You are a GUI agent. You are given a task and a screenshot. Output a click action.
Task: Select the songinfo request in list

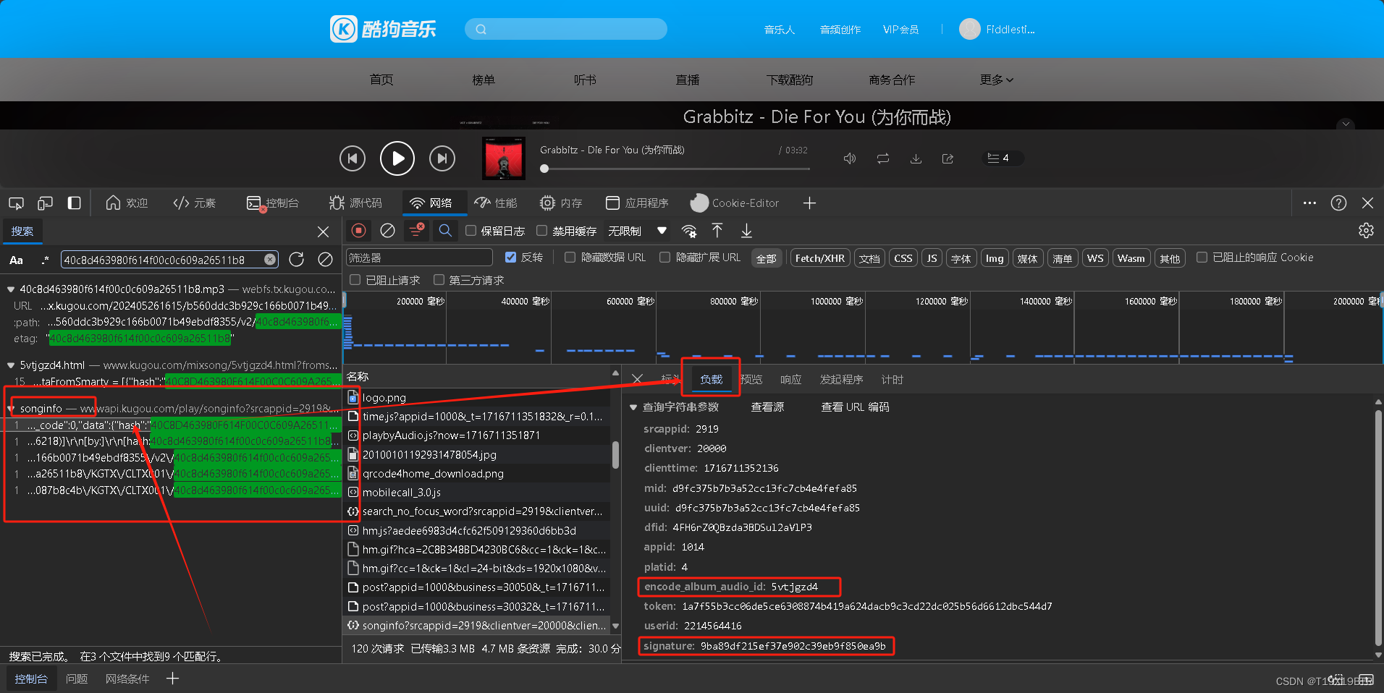(478, 626)
